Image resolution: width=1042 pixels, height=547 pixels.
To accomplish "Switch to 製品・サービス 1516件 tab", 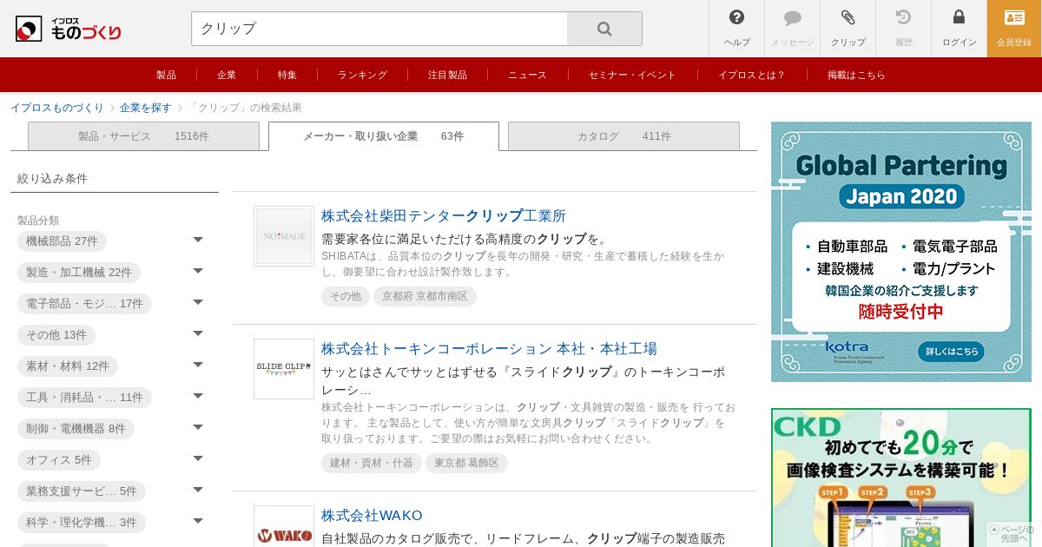I will click(x=143, y=136).
